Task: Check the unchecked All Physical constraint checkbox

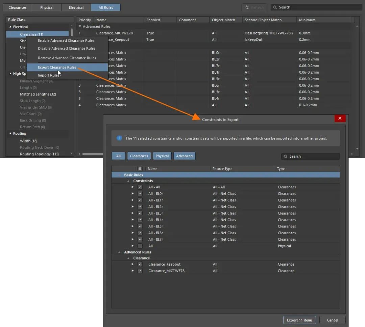Action: pos(140,246)
